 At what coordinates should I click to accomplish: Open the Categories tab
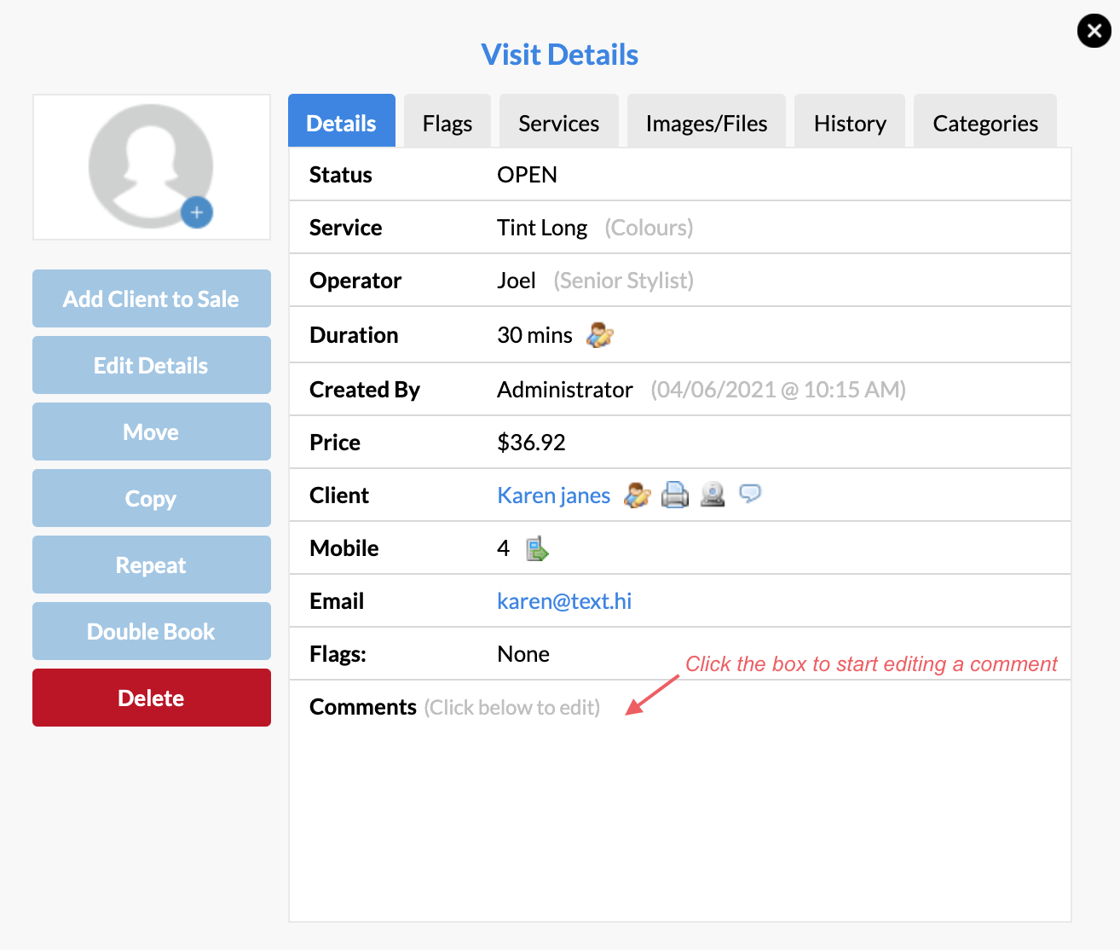click(984, 123)
